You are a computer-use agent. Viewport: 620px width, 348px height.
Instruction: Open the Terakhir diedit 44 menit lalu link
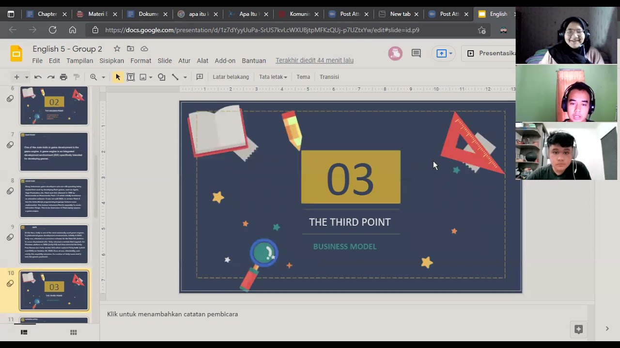[314, 60]
